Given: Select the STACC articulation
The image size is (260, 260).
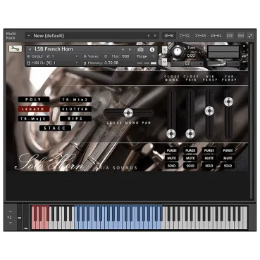Looking at the screenshot, I should 55,128.
